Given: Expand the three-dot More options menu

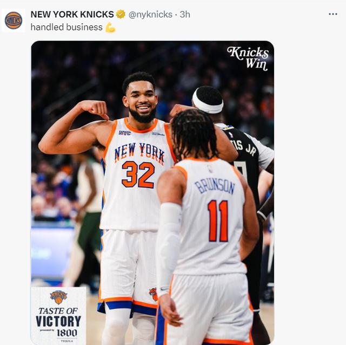Looking at the screenshot, I should (332, 14).
